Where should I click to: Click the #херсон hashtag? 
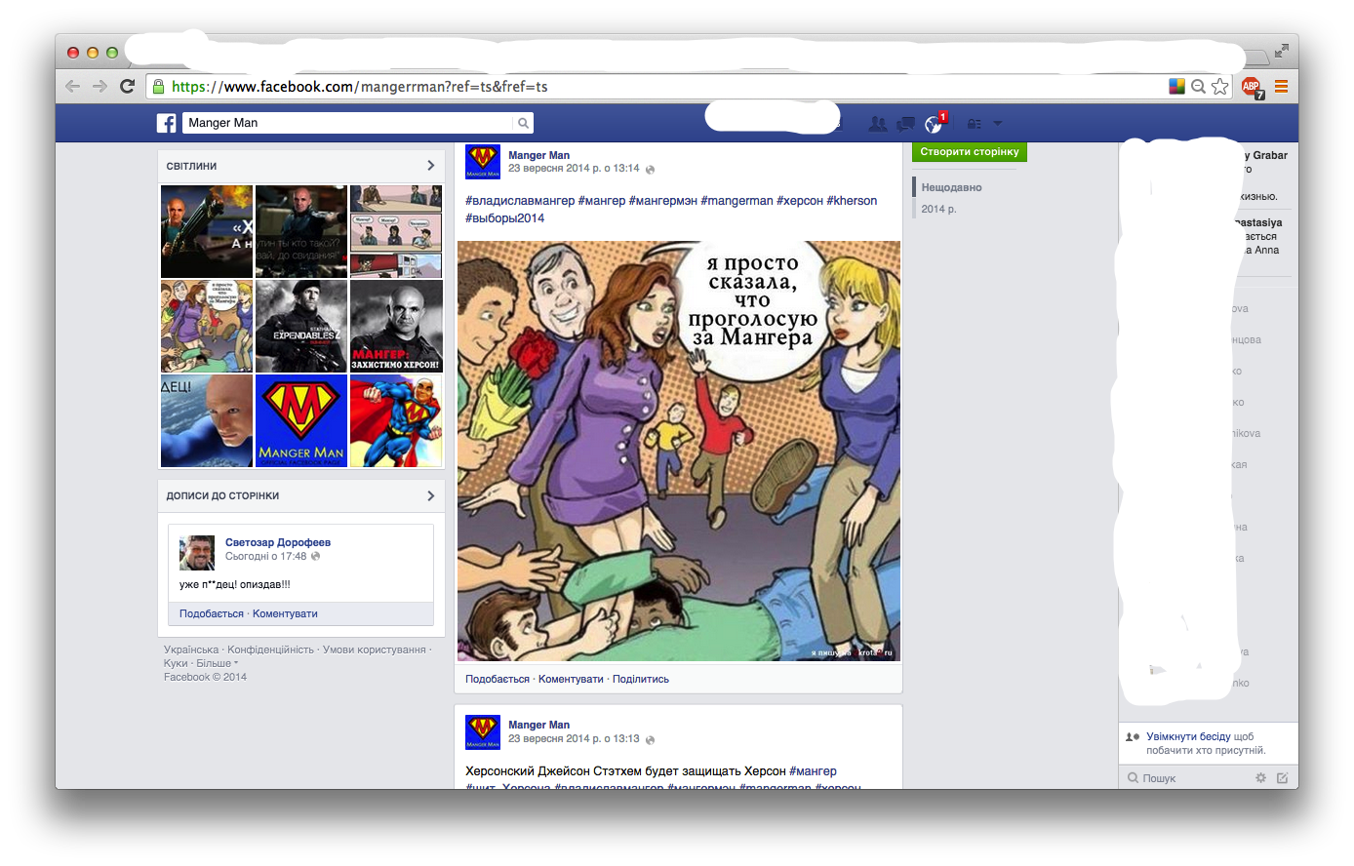(800, 201)
